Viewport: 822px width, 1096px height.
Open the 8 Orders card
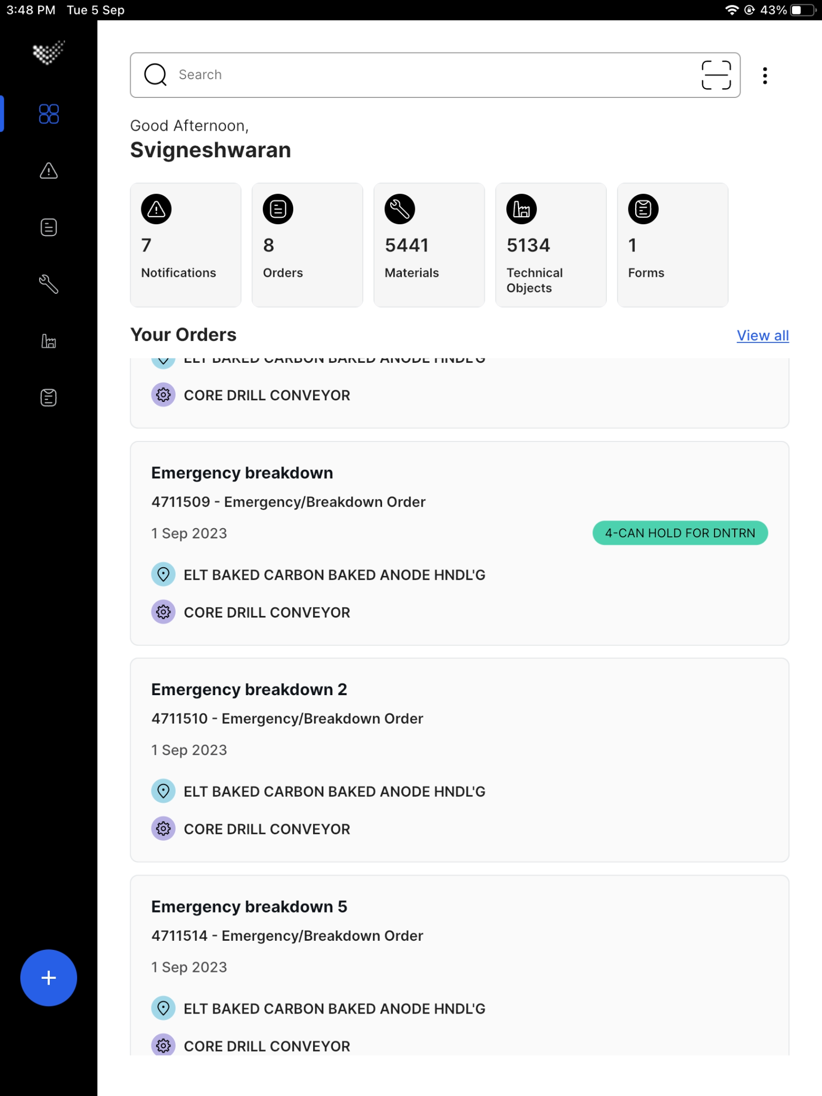(307, 245)
